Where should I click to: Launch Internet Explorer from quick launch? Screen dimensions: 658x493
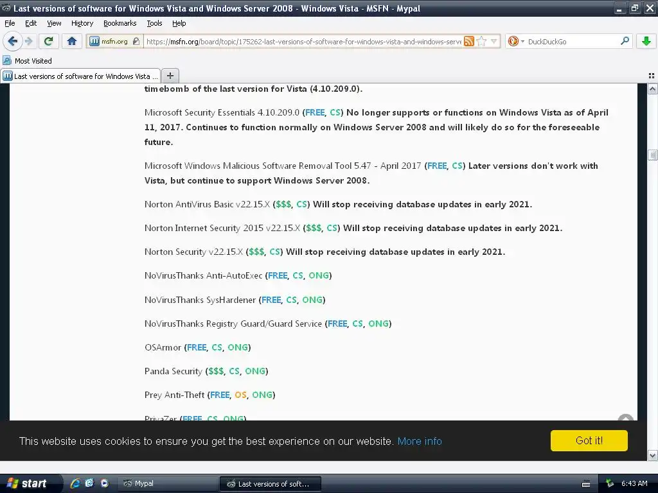pyautogui.click(x=75, y=483)
